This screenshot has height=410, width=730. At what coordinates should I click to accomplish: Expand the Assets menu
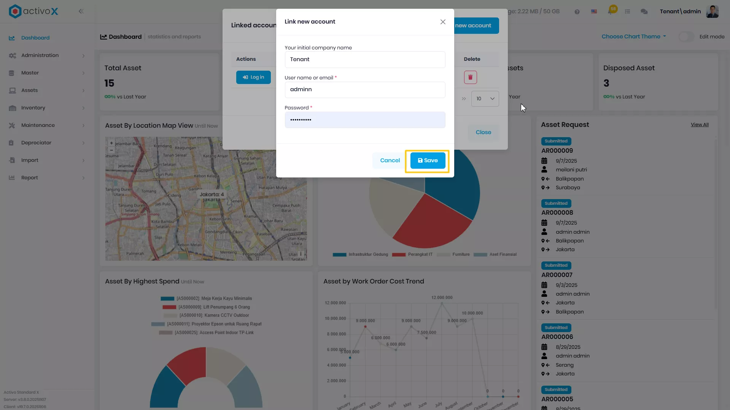[x=83, y=91]
